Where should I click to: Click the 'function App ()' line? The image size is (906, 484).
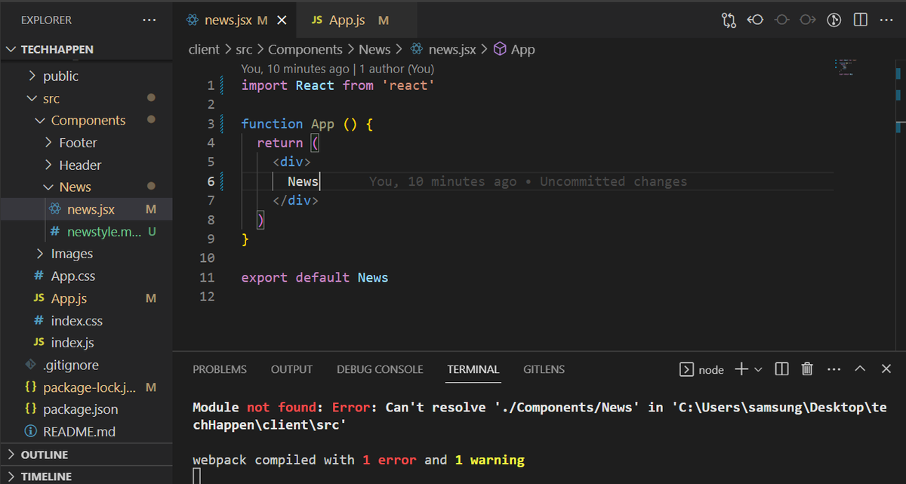tap(307, 124)
